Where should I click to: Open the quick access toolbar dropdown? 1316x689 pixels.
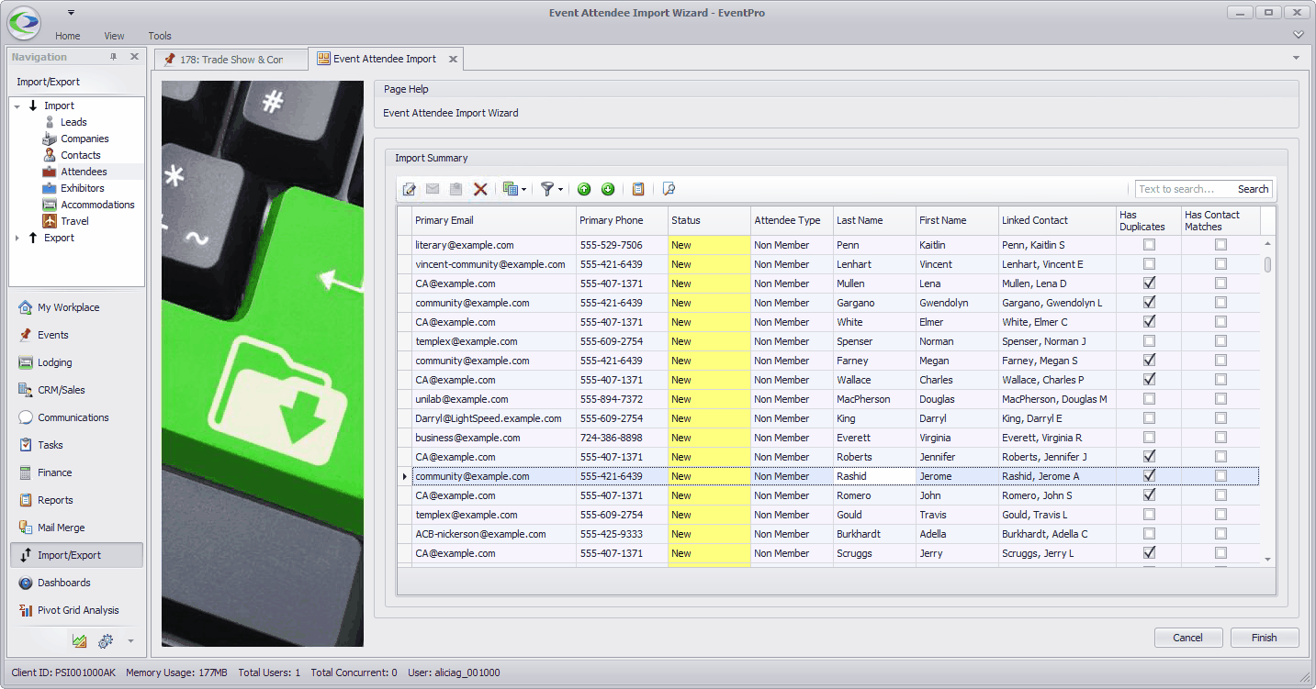point(72,13)
